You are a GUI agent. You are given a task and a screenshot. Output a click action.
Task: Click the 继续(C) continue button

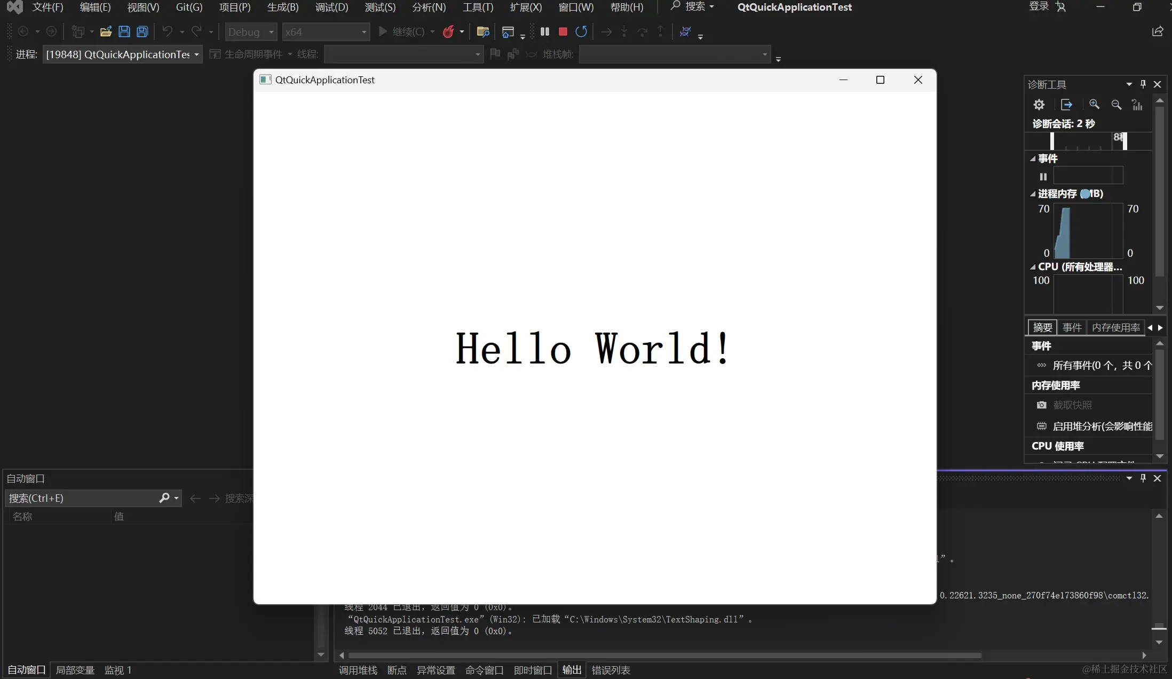pos(401,31)
